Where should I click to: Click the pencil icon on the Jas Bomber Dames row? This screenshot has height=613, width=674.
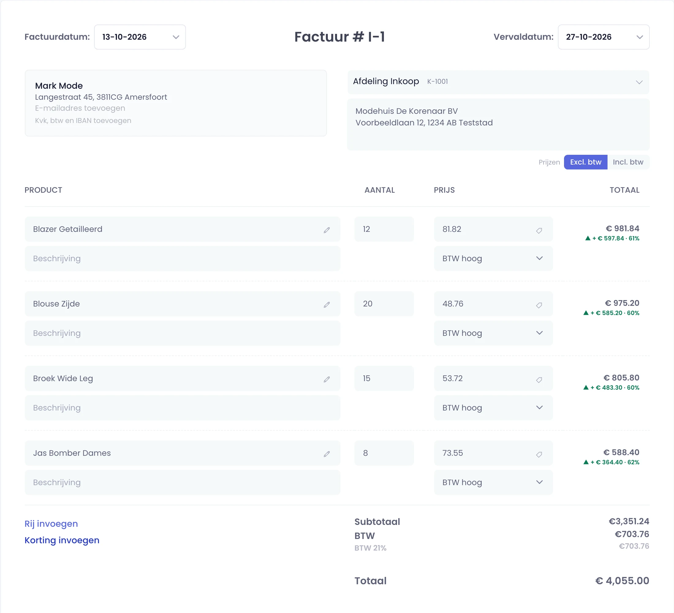pyautogui.click(x=327, y=454)
